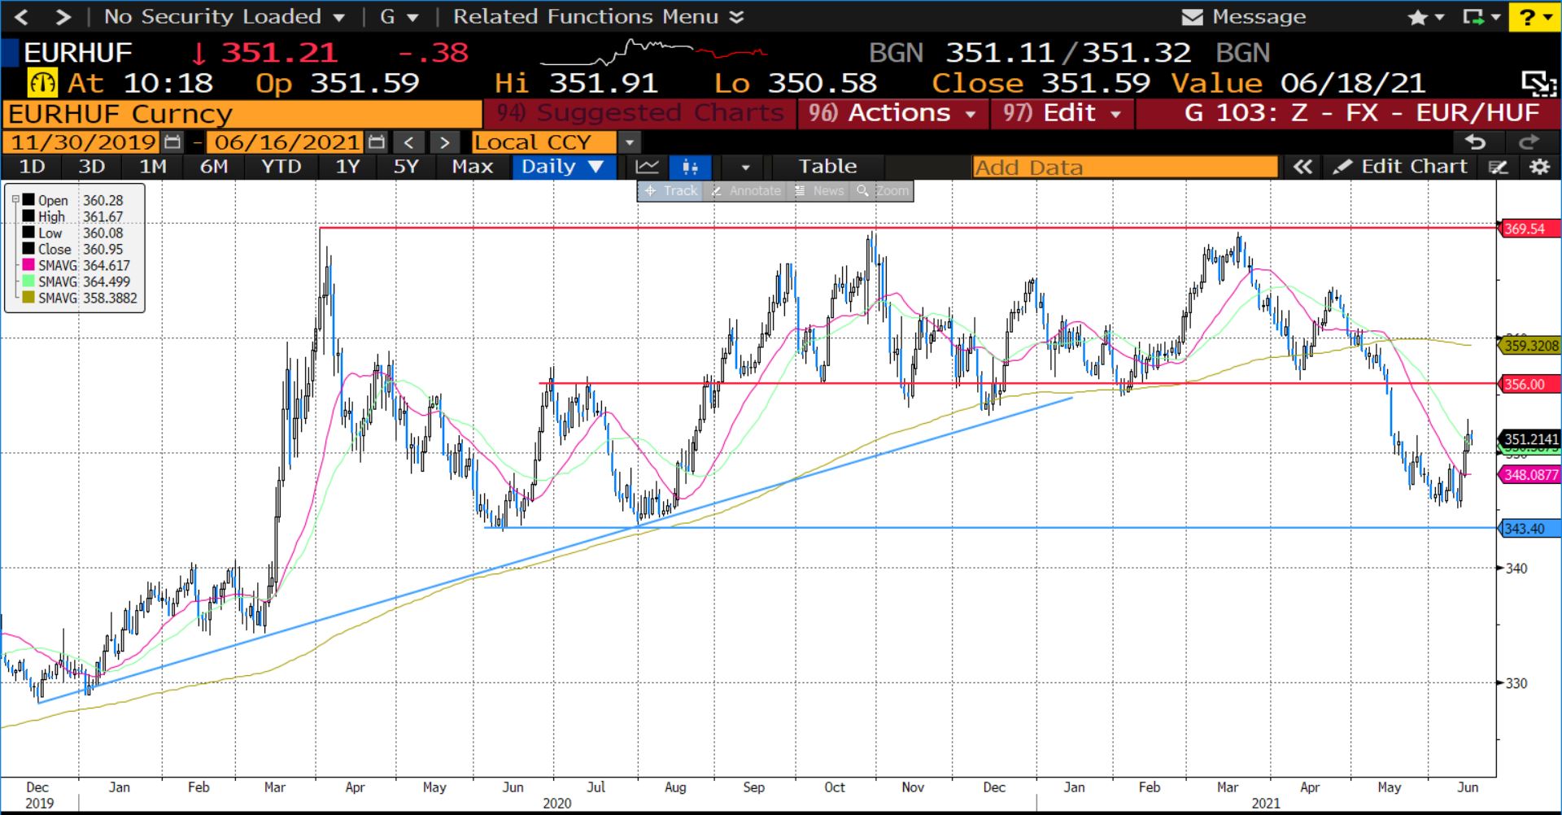
Task: Switch to the Table view button
Action: tap(827, 167)
